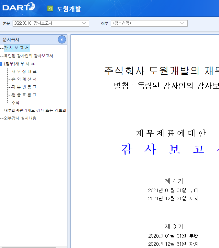Click the 도원개발 company name header
Image resolution: width=219 pixels, height=248 pixels.
(x=69, y=9)
